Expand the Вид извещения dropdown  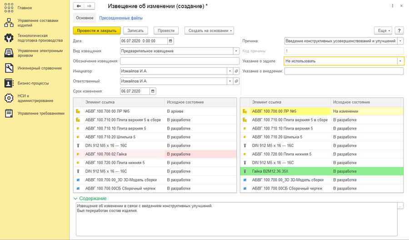tap(236, 51)
